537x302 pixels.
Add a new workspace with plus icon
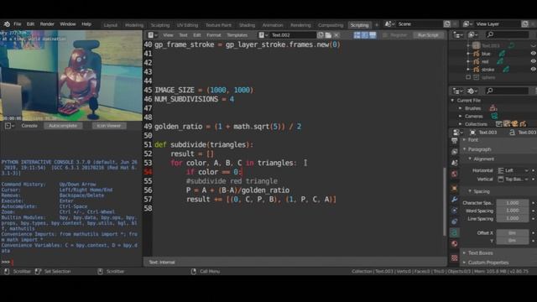point(377,24)
